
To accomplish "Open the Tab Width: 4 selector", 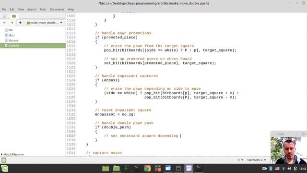I will 257,160.
